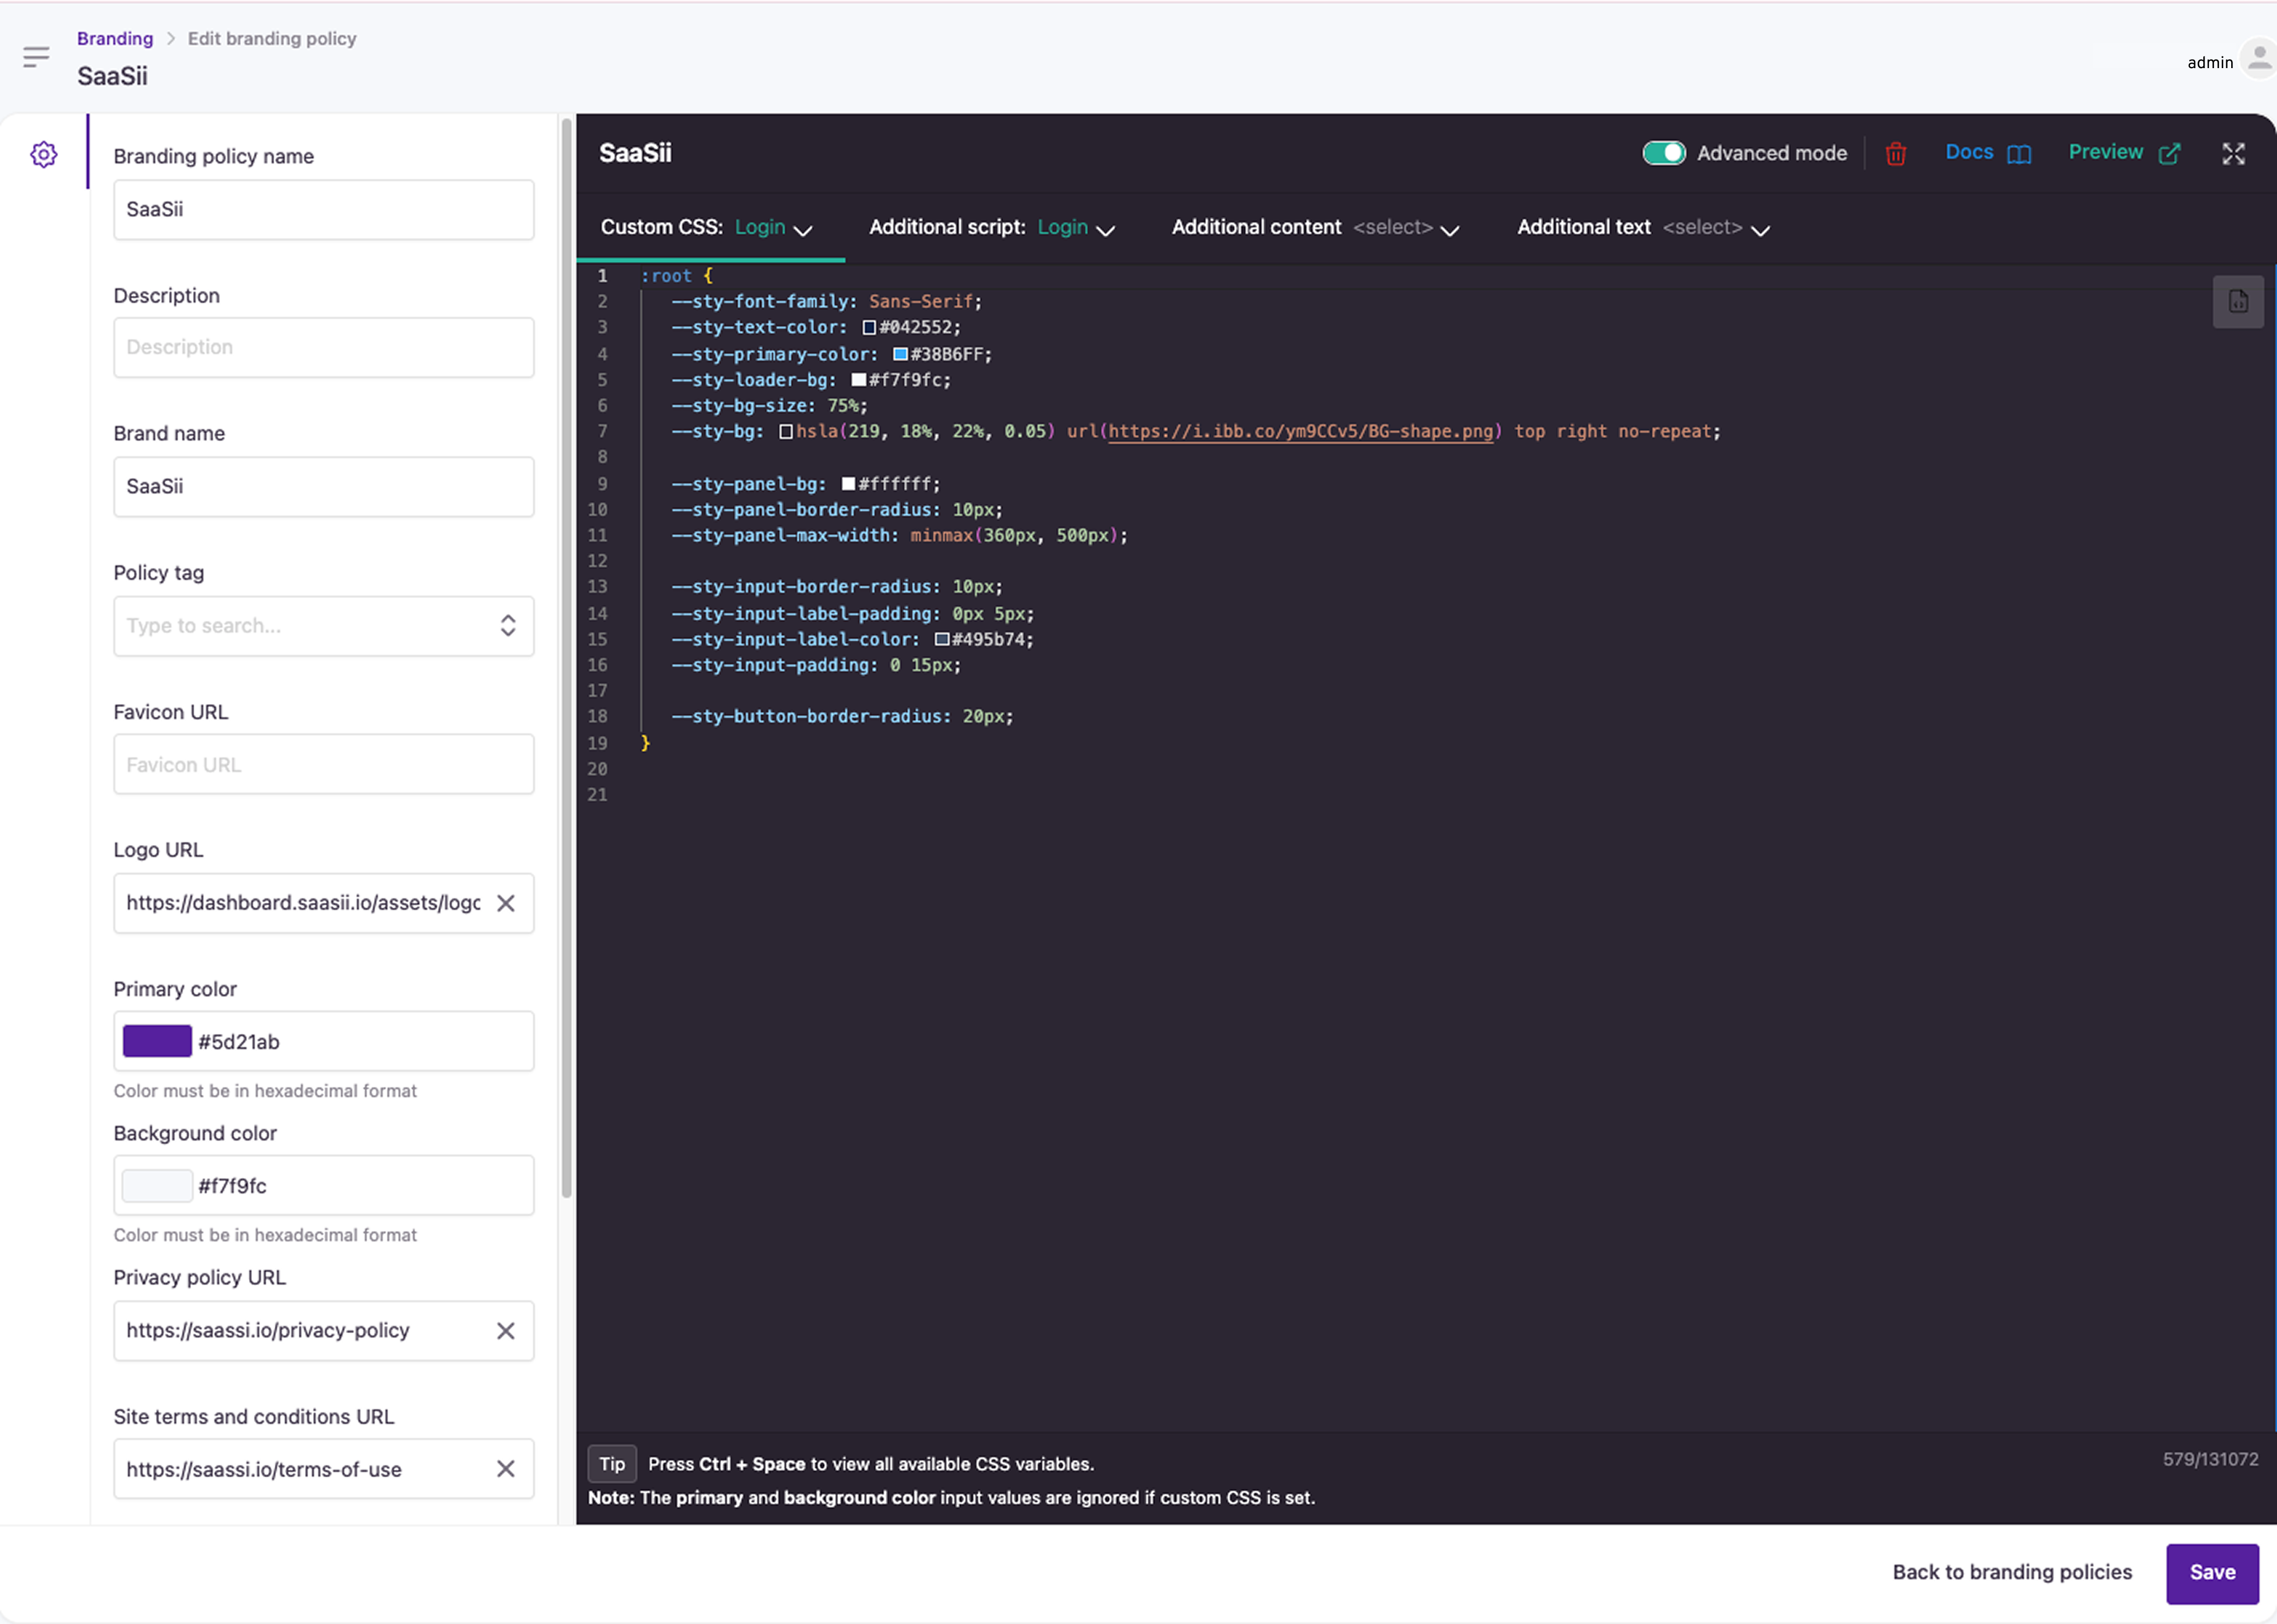Clear the Privacy policy URL field

point(506,1330)
